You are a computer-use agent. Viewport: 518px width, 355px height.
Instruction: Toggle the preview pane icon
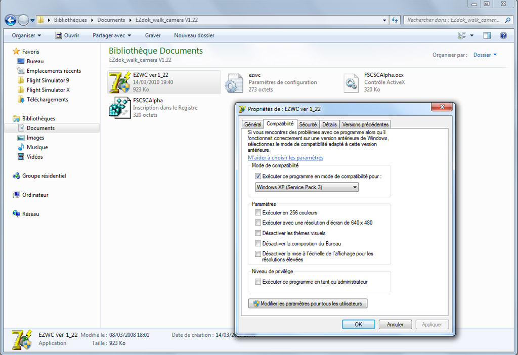tap(487, 35)
